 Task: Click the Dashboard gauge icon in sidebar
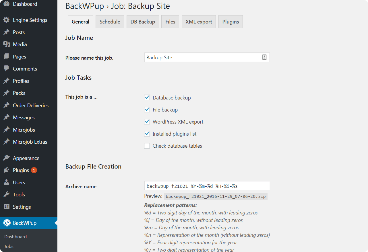click(6, 4)
